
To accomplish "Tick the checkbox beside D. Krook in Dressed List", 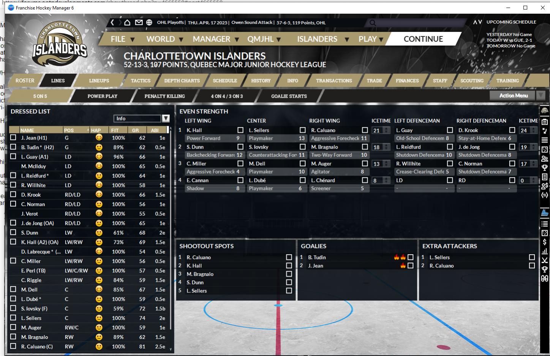I will pos(13,195).
